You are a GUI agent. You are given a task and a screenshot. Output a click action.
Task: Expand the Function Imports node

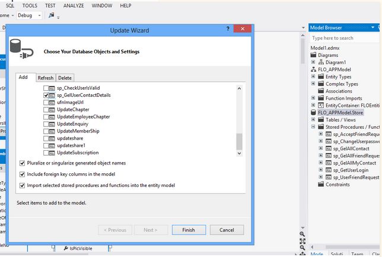(x=313, y=98)
